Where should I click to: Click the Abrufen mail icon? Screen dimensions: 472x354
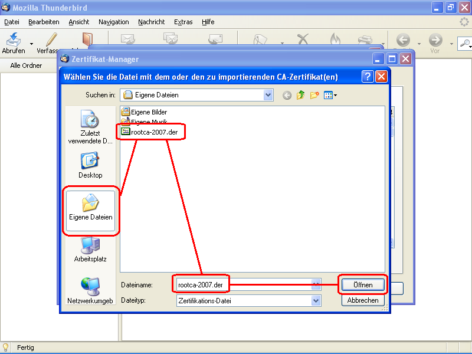[x=13, y=40]
